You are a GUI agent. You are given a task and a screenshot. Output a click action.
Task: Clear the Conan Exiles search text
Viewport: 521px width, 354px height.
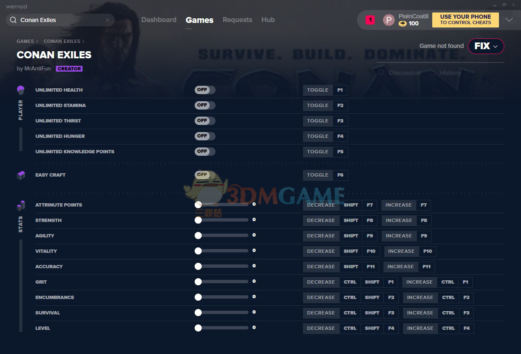[108, 20]
